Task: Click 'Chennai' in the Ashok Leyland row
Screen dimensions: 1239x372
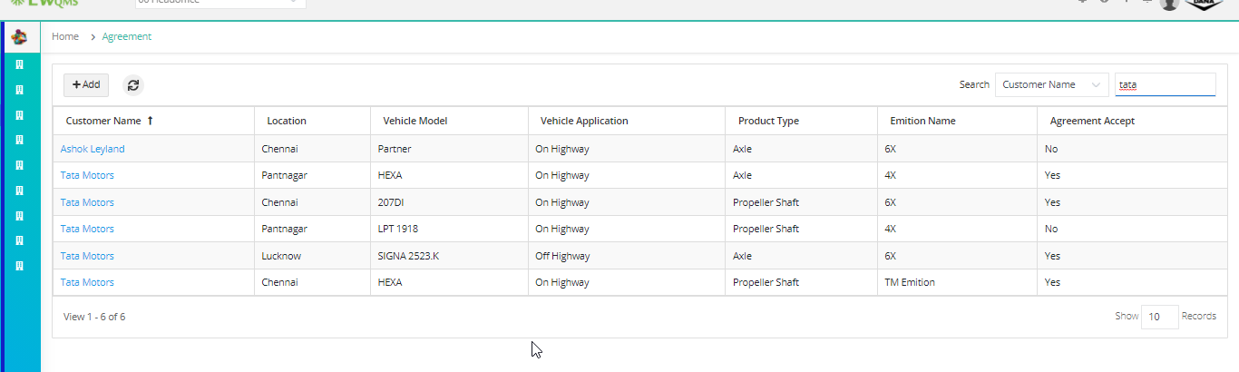Action: pyautogui.click(x=279, y=149)
